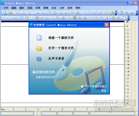Click the Undo arrow toolbar icon
Image resolution: width=139 pixels, height=116 pixels.
pyautogui.click(x=61, y=13)
